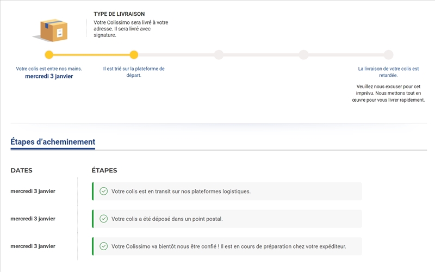
Task: Click the check icon beside the transit step
Action: (x=104, y=191)
